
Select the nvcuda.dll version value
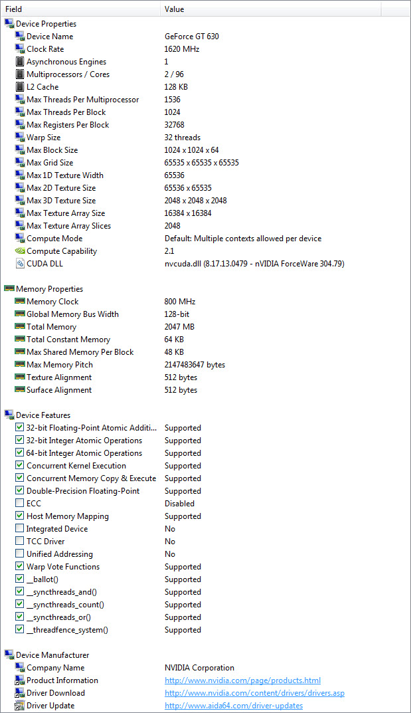click(254, 264)
